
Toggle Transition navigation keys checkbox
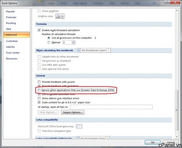point(39,131)
